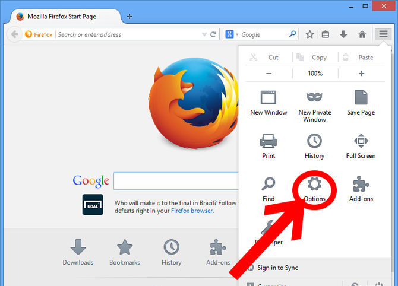
Task: Click Cut in the menu edit row
Action: 269,58
